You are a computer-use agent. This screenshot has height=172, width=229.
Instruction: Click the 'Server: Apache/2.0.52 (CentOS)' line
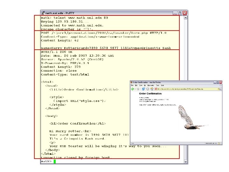tap(72, 59)
